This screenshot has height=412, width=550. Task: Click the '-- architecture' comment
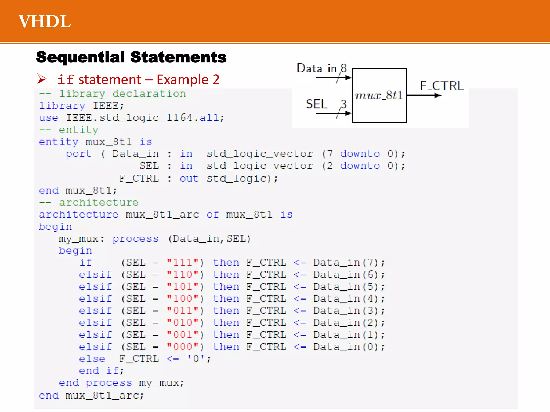click(89, 202)
